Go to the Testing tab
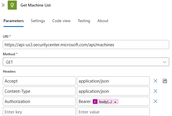The image size is (172, 116). pyautogui.click(x=84, y=21)
